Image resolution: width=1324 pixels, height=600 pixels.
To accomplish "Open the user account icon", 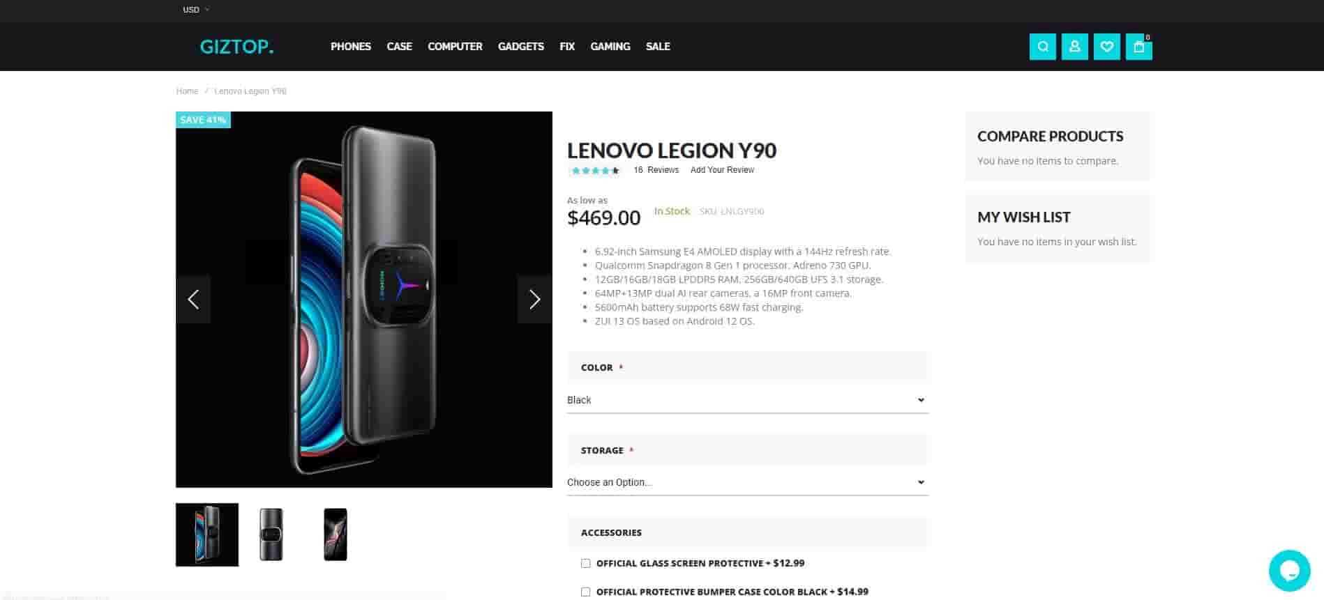I will 1074,47.
